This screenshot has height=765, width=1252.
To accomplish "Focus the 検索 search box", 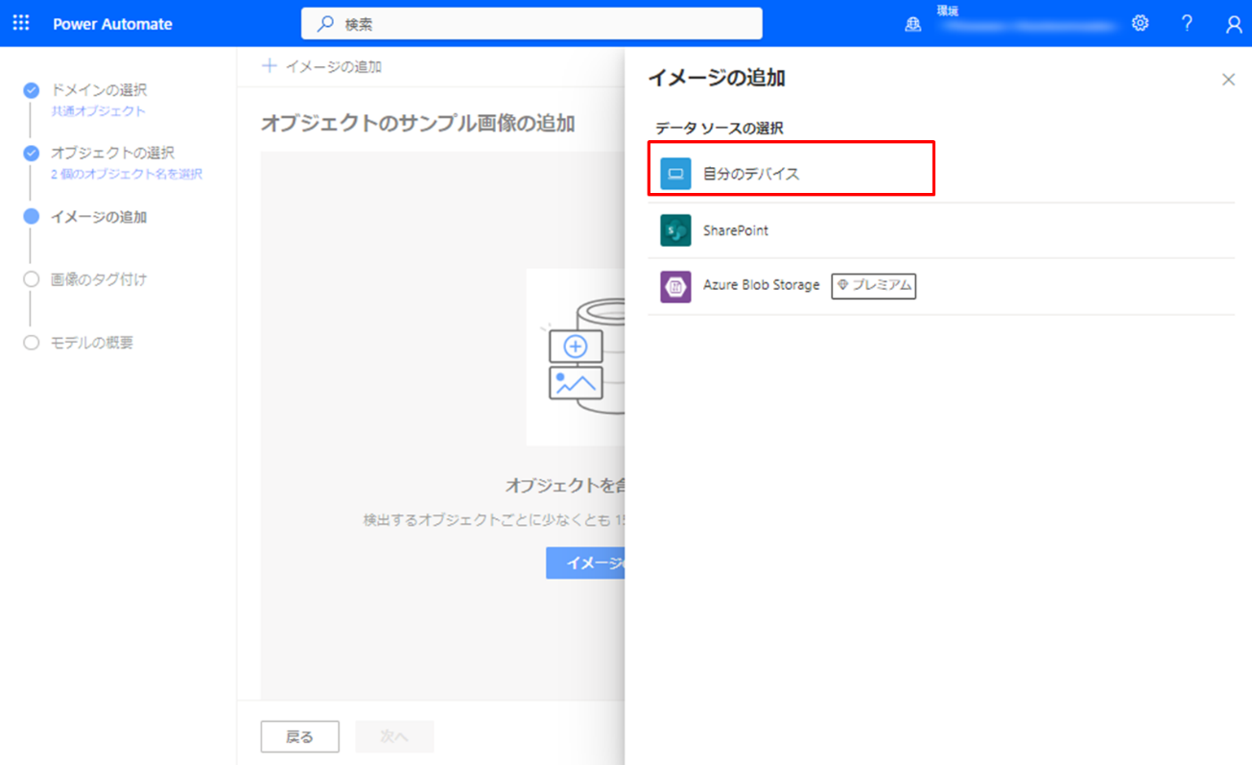I will (532, 24).
